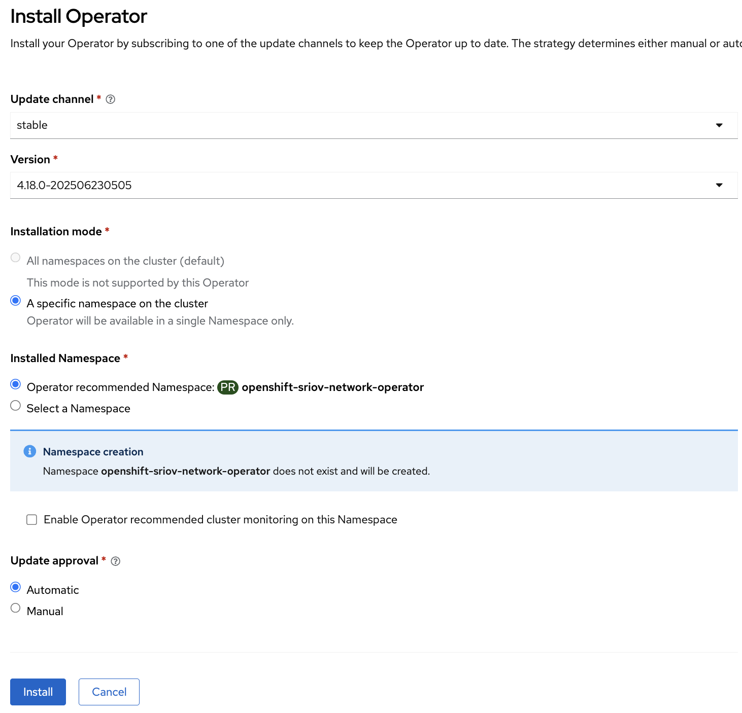Select Operator recommended Namespace radio button
The width and height of the screenshot is (742, 713).
pyautogui.click(x=16, y=384)
